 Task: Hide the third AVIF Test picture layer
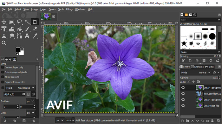coord(183,100)
